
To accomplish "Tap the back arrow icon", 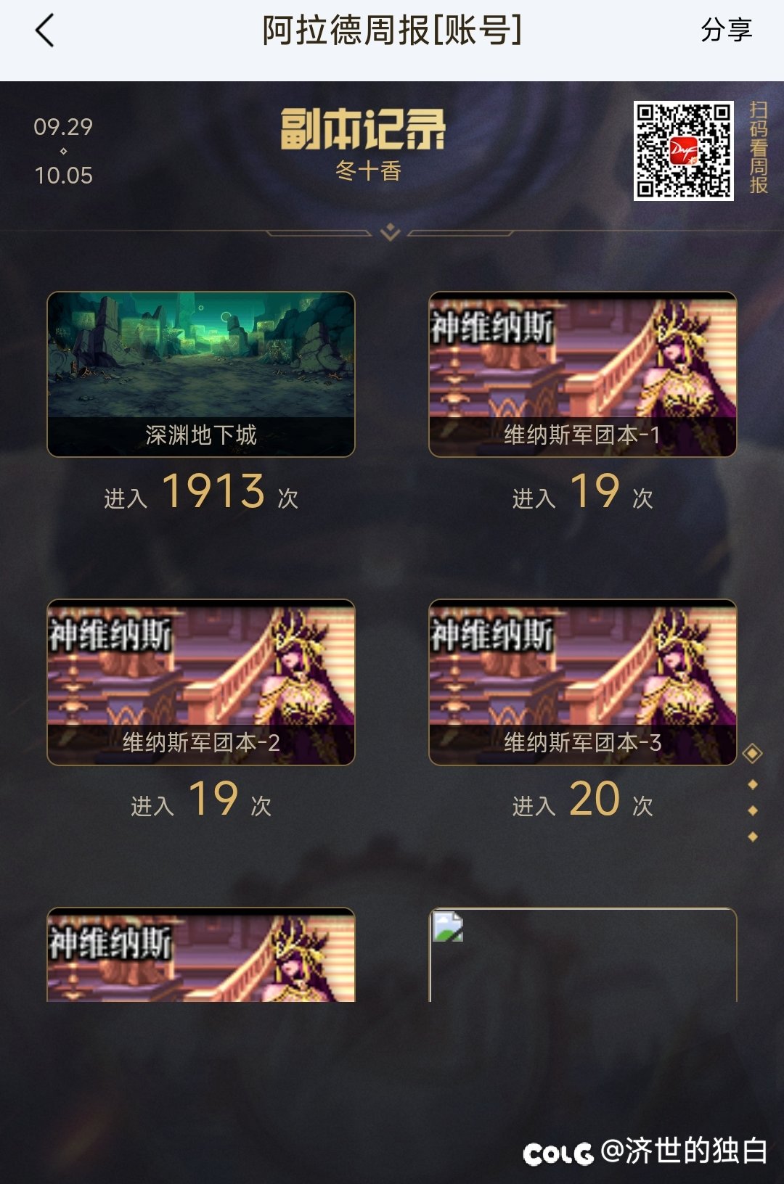I will coord(45,31).
